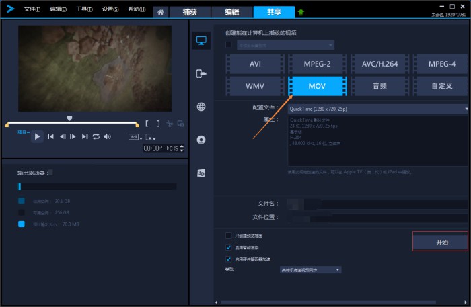Uncheck the 启用智能渲染 checkbox
Image resolution: width=471 pixels, height=307 pixels.
pos(229,247)
